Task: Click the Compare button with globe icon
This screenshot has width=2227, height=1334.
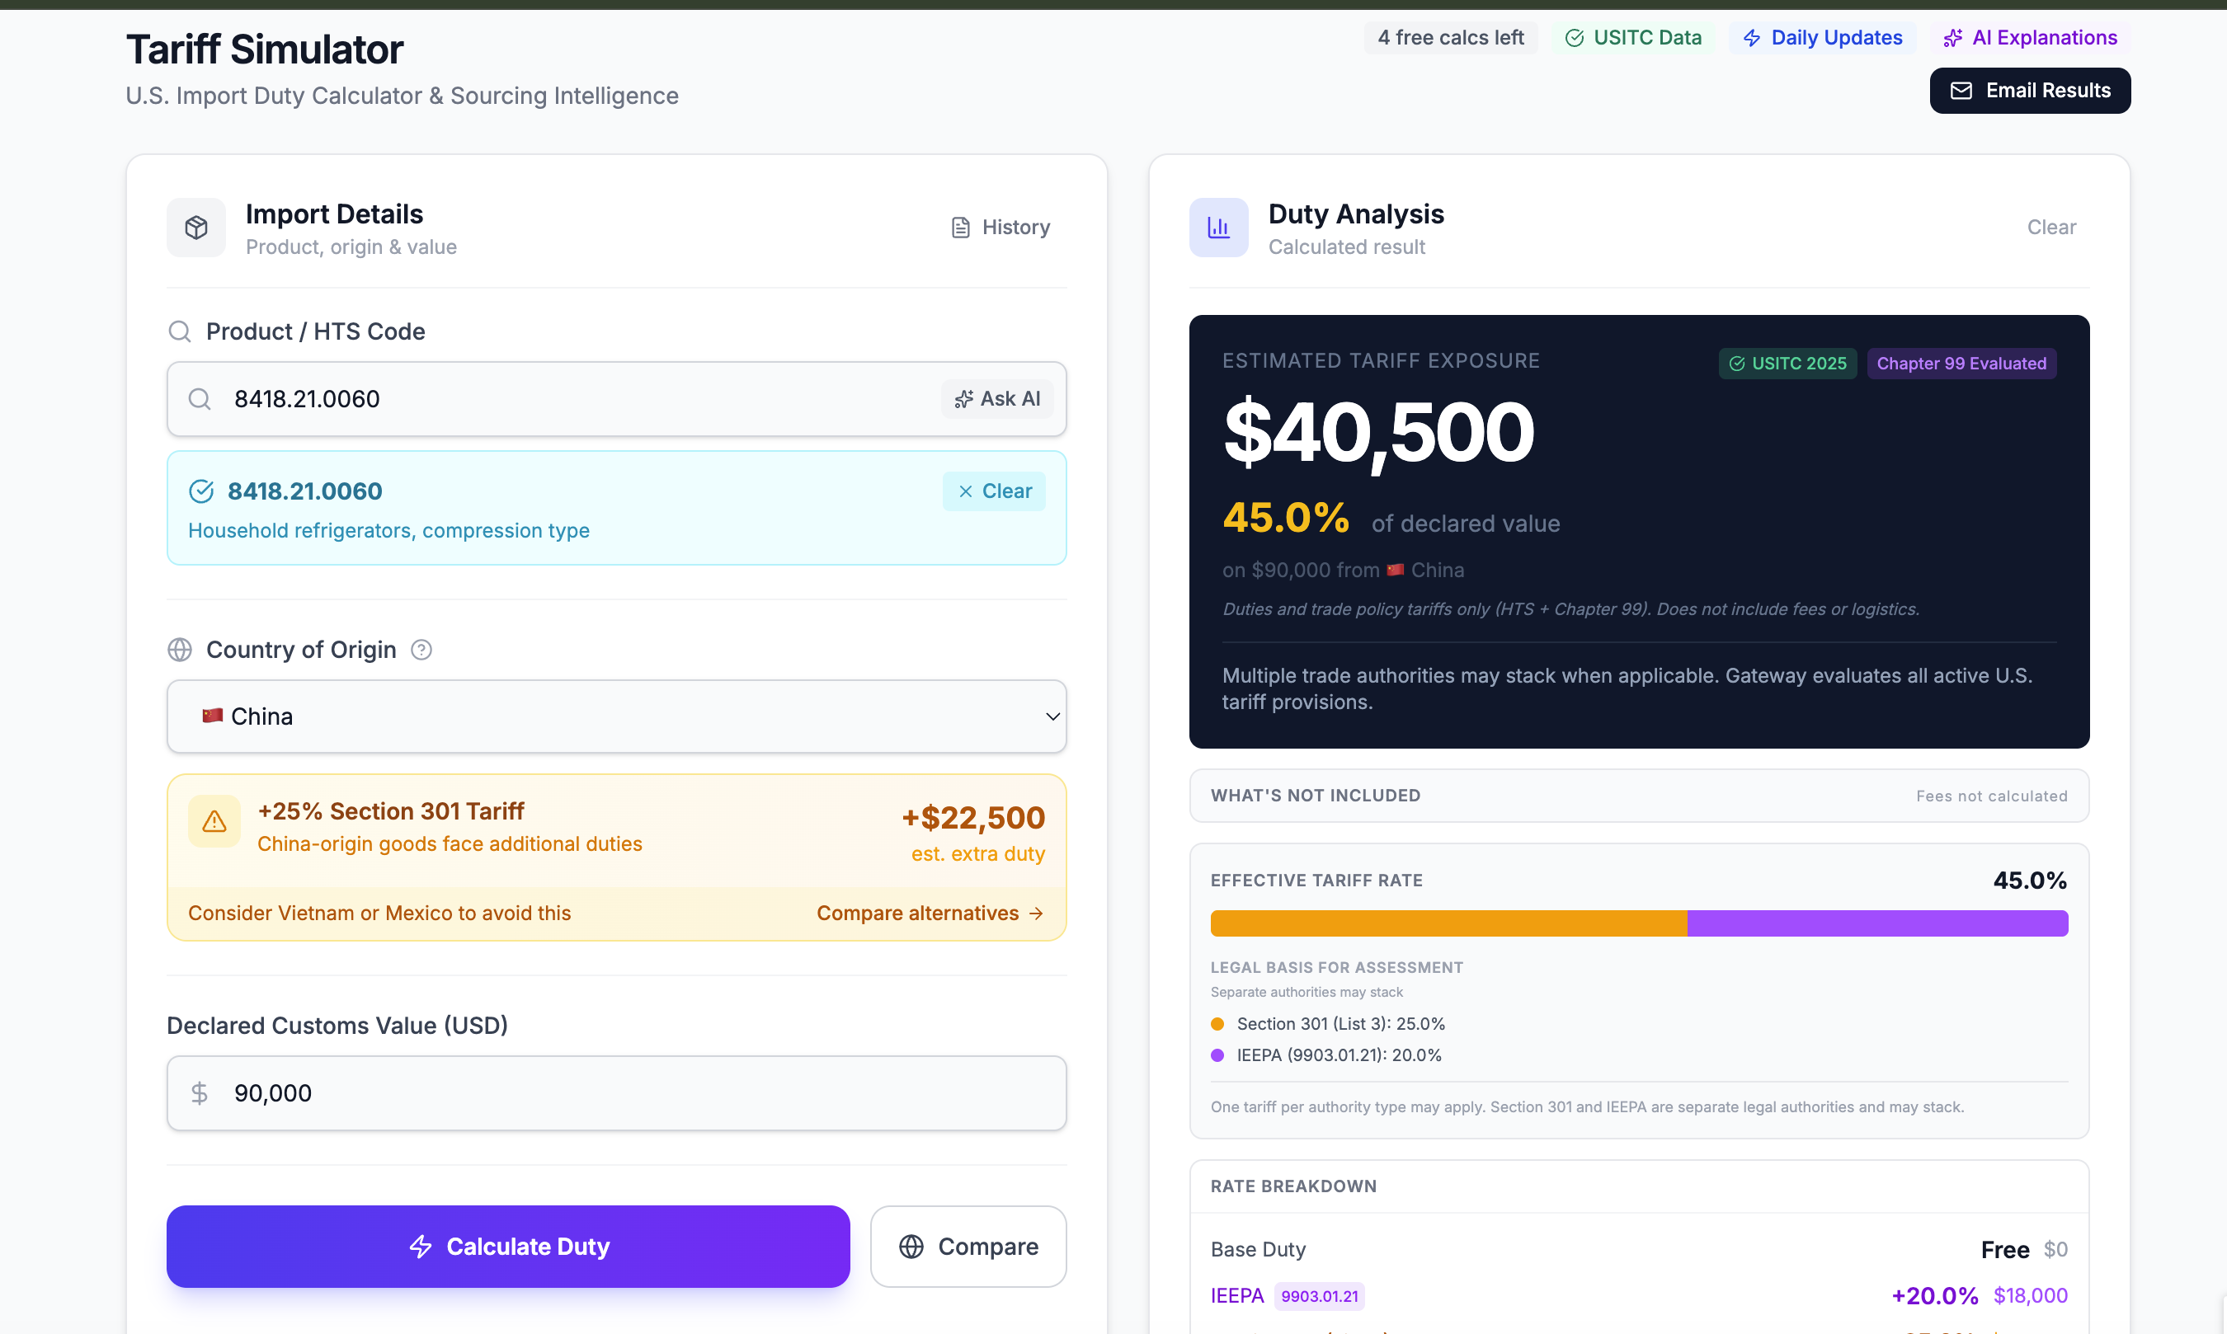Action: [x=968, y=1247]
